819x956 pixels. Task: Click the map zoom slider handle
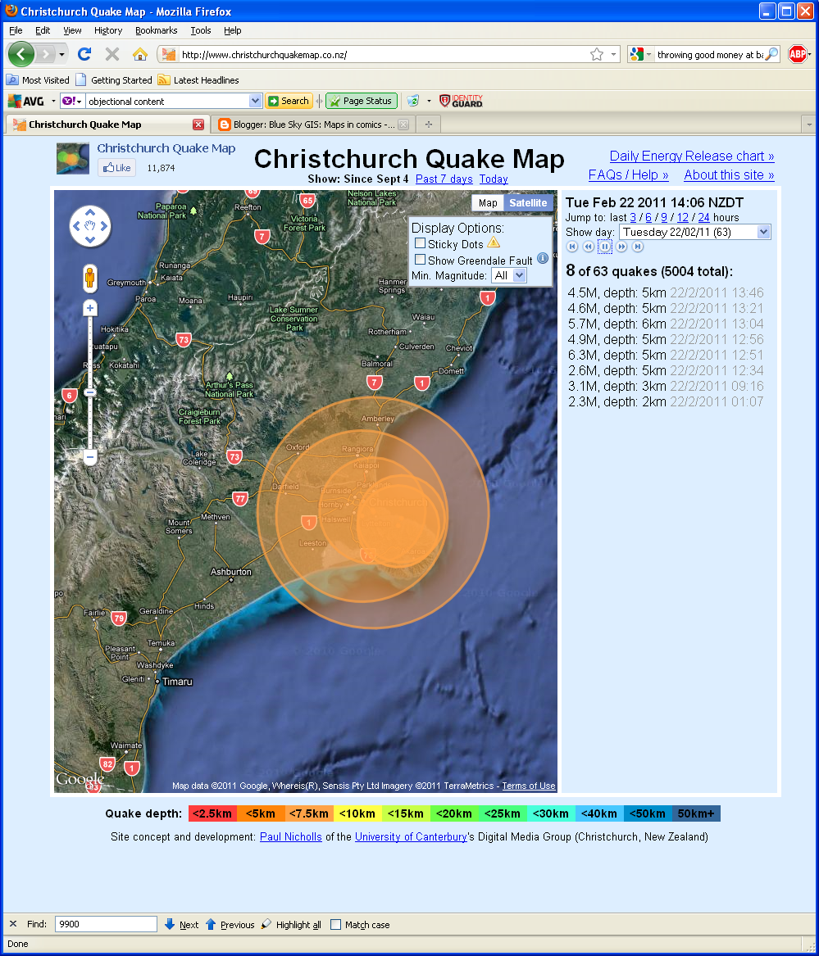pyautogui.click(x=89, y=392)
